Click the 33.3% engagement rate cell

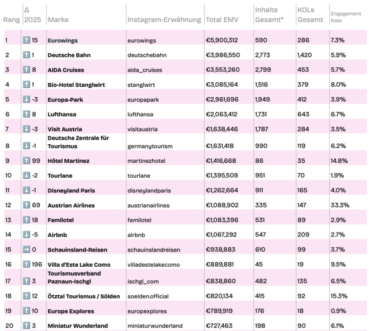click(340, 205)
